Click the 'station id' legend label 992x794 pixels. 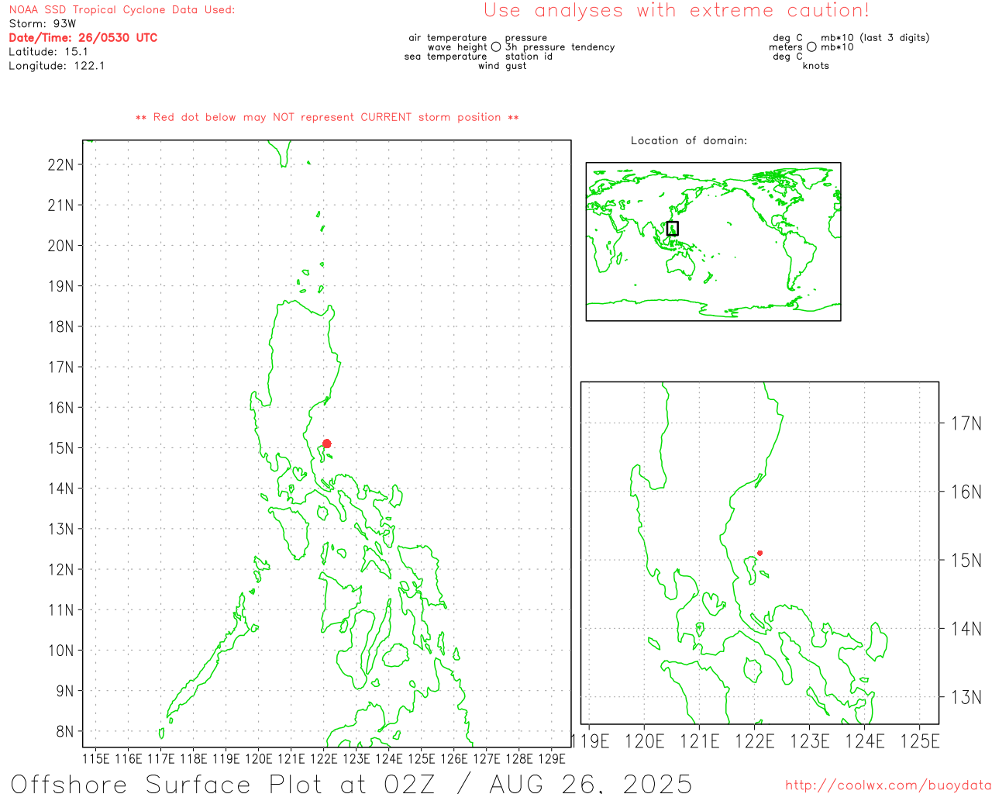click(x=529, y=57)
